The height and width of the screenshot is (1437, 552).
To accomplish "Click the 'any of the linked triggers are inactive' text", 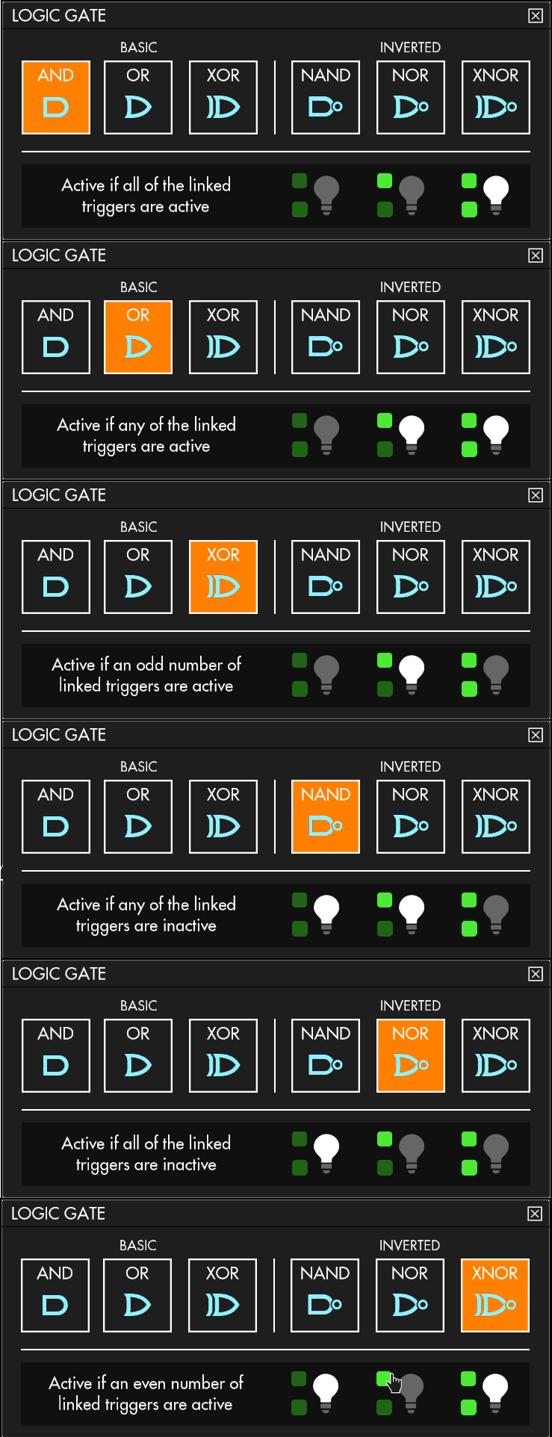I will pyautogui.click(x=146, y=915).
